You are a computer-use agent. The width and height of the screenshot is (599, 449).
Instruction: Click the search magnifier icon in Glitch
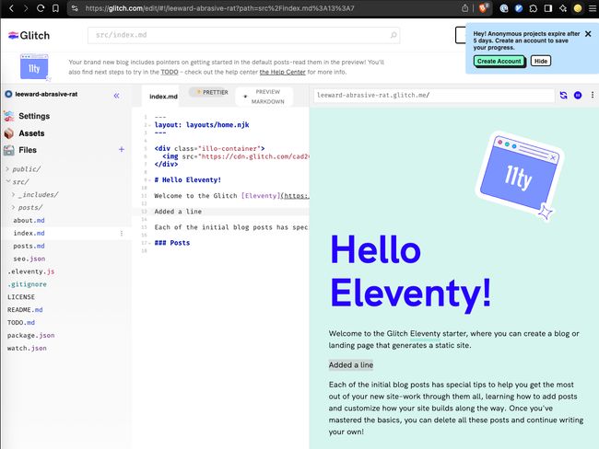point(393,35)
